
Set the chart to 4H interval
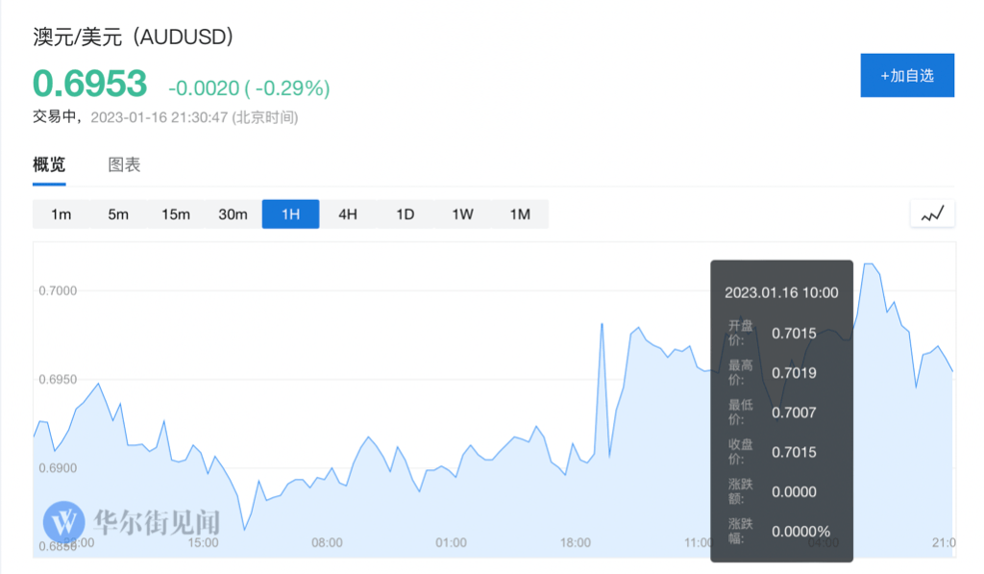pyautogui.click(x=347, y=214)
